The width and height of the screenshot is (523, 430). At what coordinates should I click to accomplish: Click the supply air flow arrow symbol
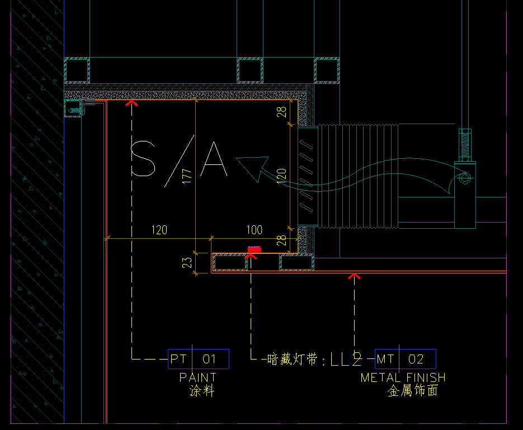(253, 167)
